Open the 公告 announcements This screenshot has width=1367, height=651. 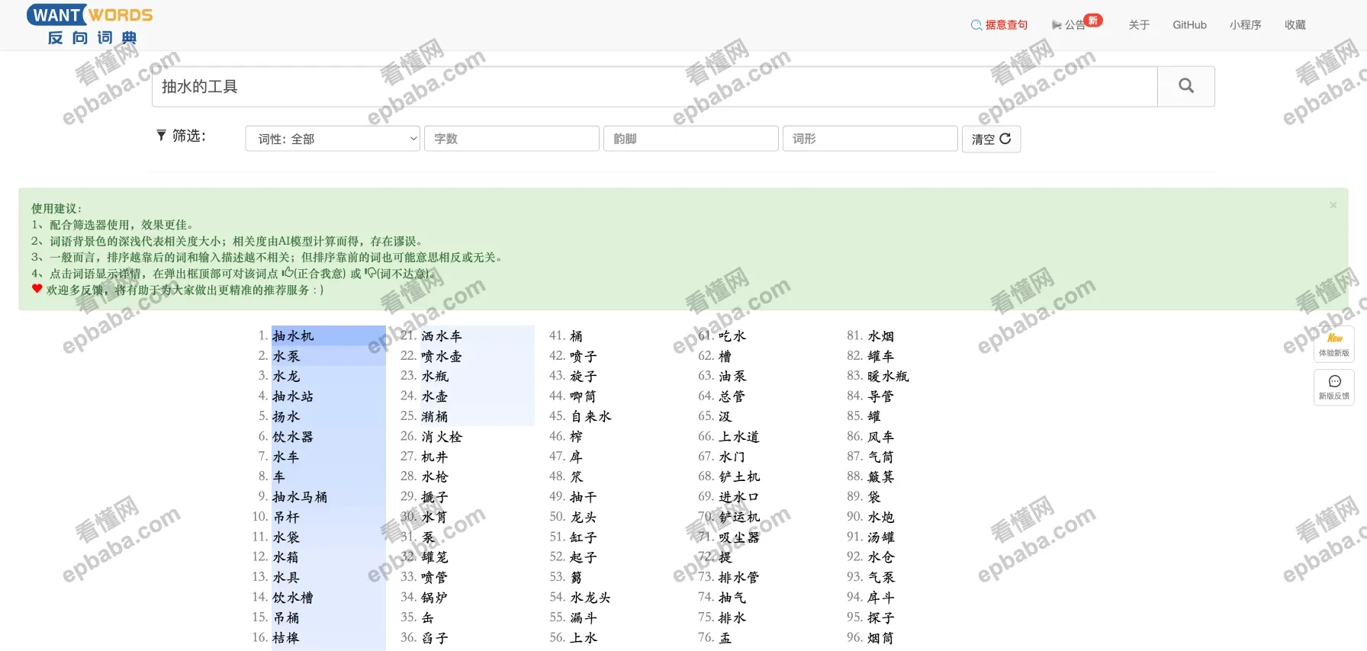point(1076,24)
